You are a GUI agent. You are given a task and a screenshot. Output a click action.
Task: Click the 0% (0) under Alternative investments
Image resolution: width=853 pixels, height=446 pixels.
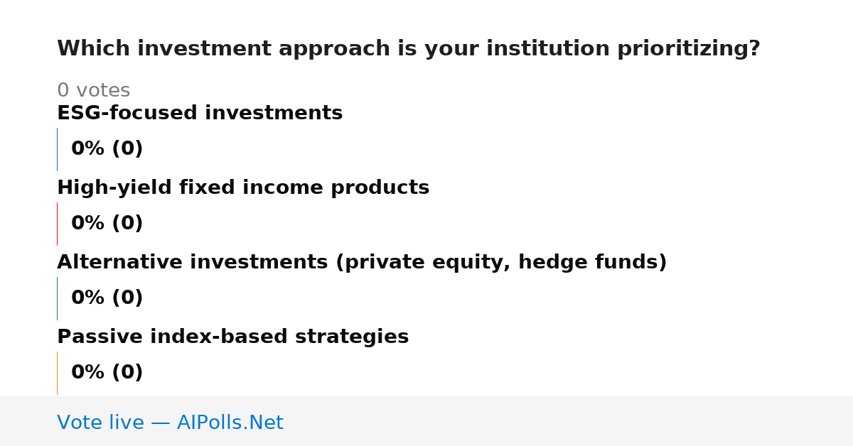tap(107, 298)
